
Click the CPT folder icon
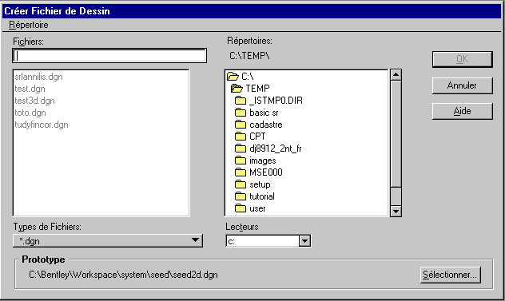241,137
